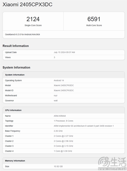Select the 2 Cores @ 2.27 GHz value

click(x=63, y=136)
